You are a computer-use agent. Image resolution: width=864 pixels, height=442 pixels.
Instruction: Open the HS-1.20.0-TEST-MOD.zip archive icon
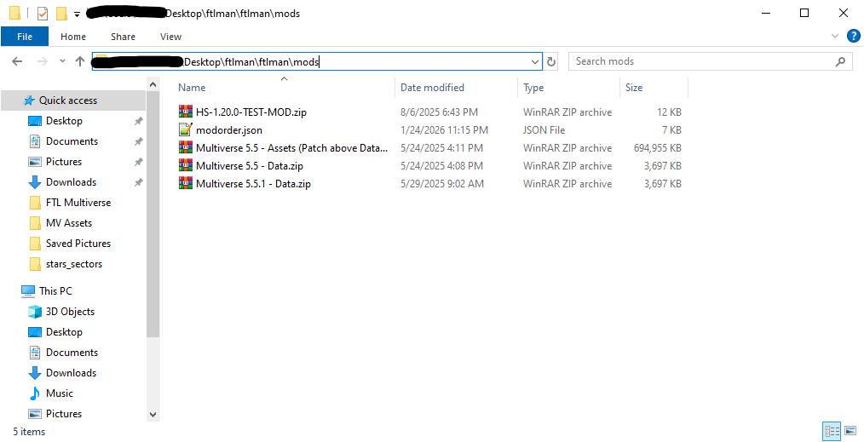pyautogui.click(x=186, y=112)
